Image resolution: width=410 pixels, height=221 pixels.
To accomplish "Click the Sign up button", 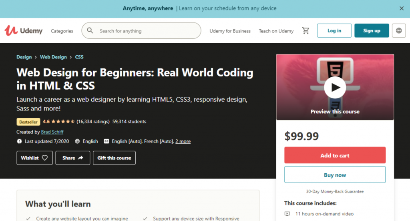I will click(372, 30).
